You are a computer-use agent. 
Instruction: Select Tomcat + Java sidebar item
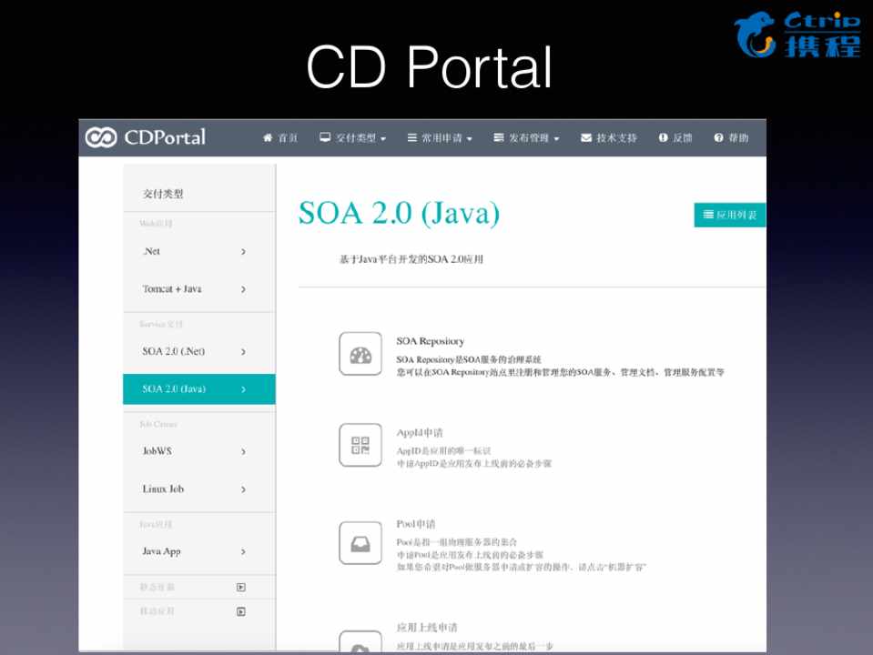point(194,289)
